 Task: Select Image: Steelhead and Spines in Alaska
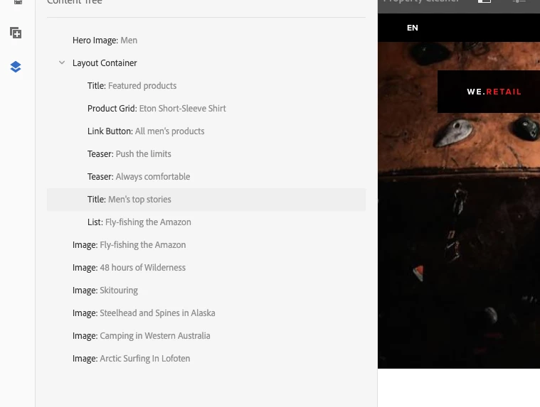tap(206, 313)
